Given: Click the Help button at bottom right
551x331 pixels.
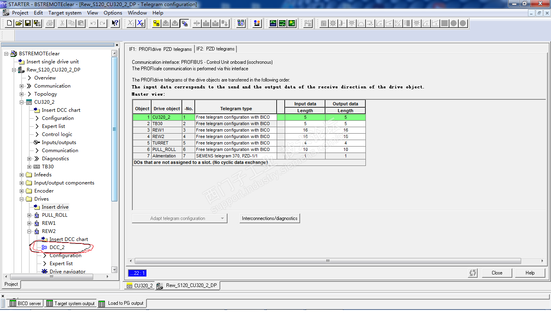Looking at the screenshot, I should click(x=530, y=273).
